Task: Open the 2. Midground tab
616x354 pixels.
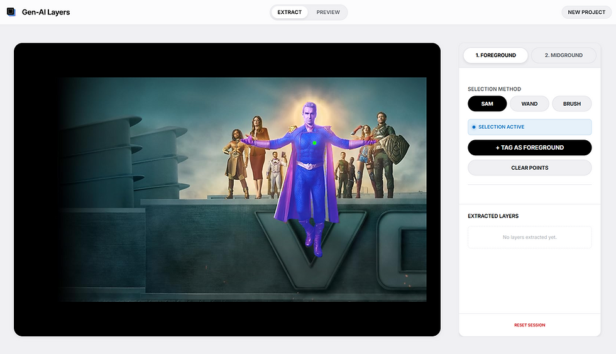Action: tap(563, 55)
